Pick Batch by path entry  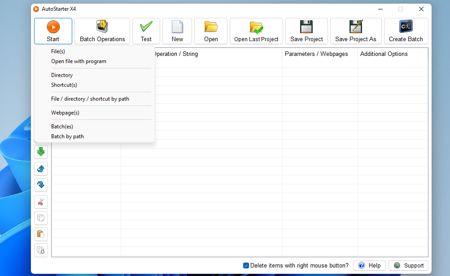coord(67,136)
